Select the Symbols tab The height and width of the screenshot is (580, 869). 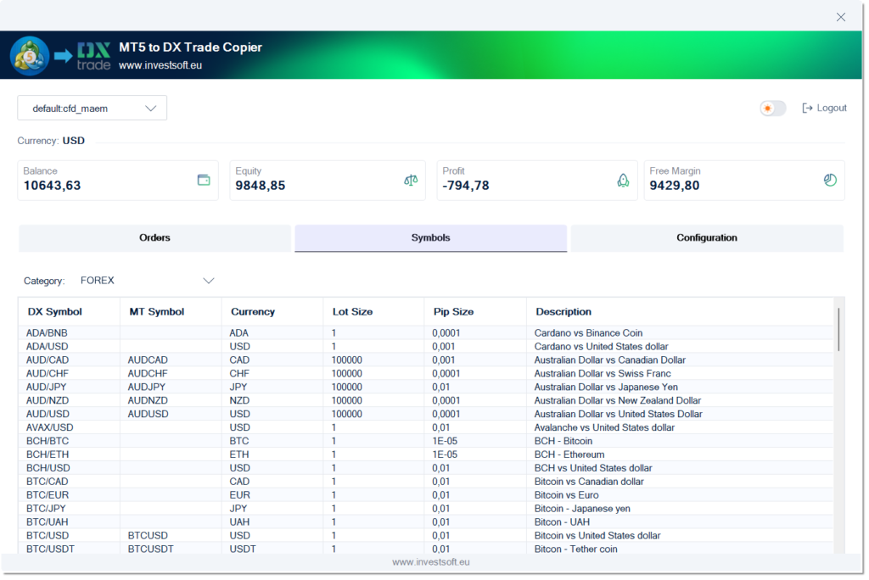pyautogui.click(x=430, y=238)
